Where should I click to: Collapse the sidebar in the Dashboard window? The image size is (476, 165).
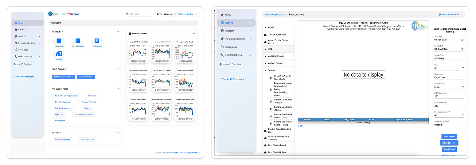(x=16, y=16)
